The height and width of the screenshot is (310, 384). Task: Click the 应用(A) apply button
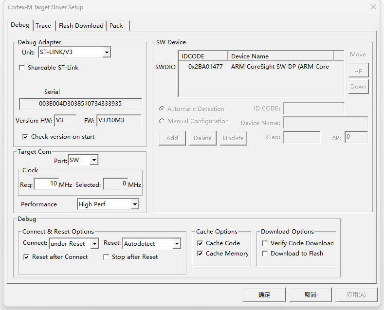(x=356, y=295)
